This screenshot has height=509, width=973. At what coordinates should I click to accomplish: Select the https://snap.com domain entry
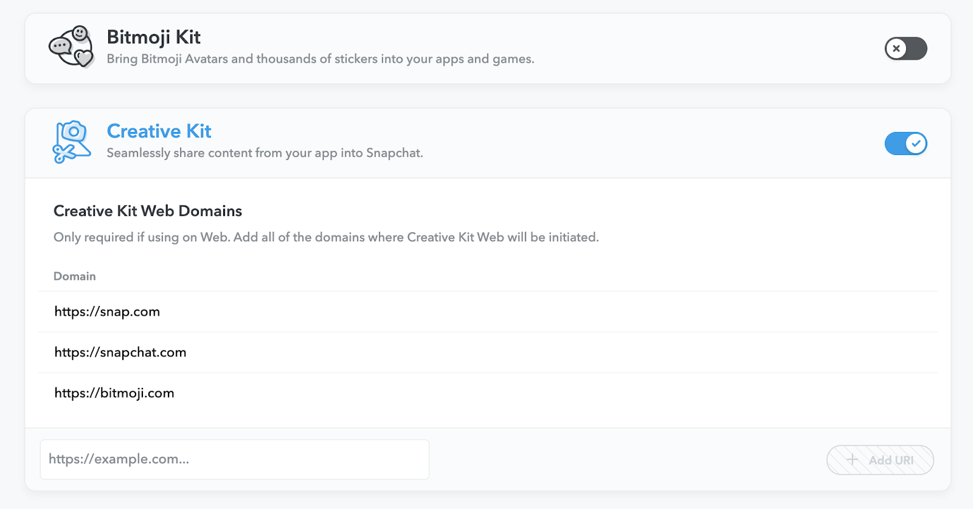tap(107, 312)
